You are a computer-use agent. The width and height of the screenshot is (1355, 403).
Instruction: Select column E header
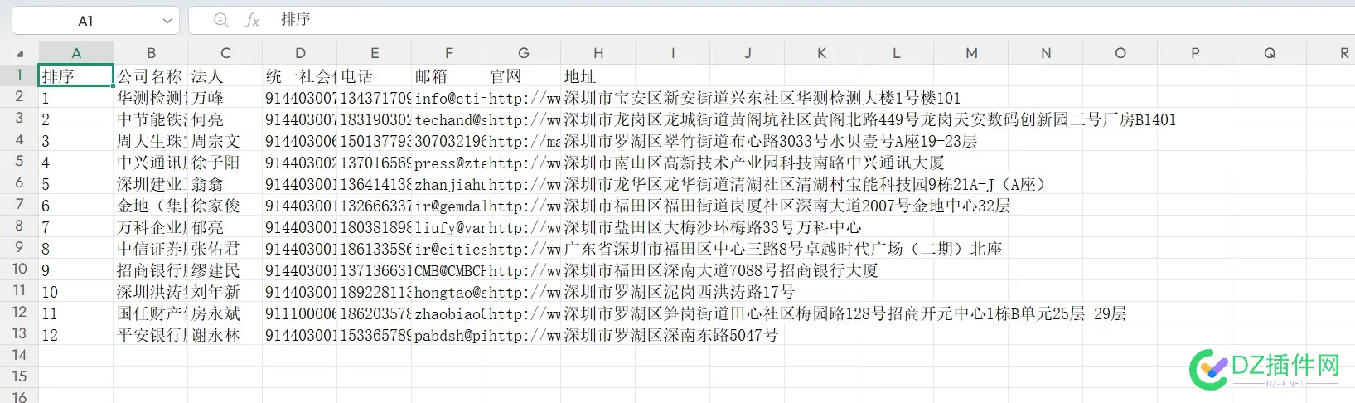(x=375, y=53)
